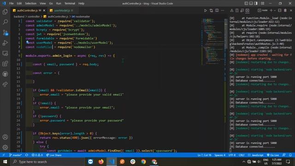Open notifications bell in status bar
Image resolution: width=295 pixels, height=166 pixels.
(x=290, y=155)
